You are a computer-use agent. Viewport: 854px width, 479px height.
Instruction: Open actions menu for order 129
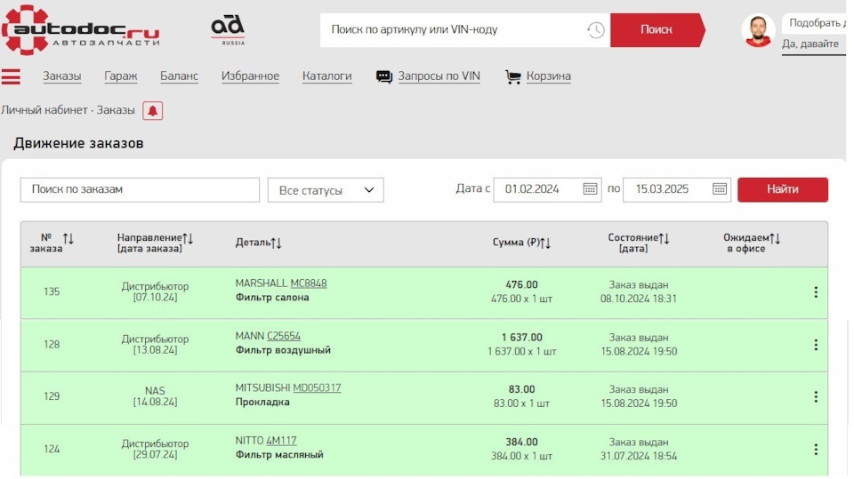pyautogui.click(x=816, y=397)
